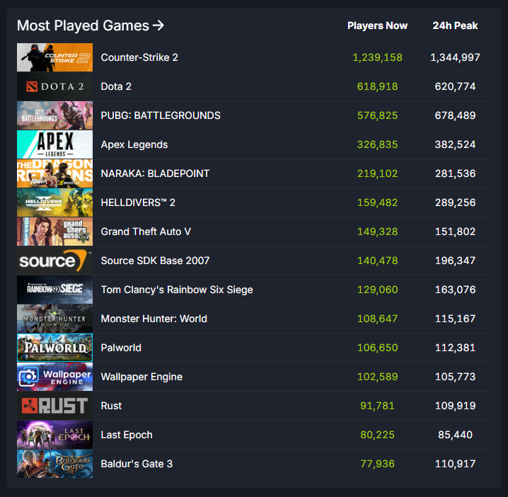Click the Counter-Strike 2 game thumbnail

tap(54, 57)
